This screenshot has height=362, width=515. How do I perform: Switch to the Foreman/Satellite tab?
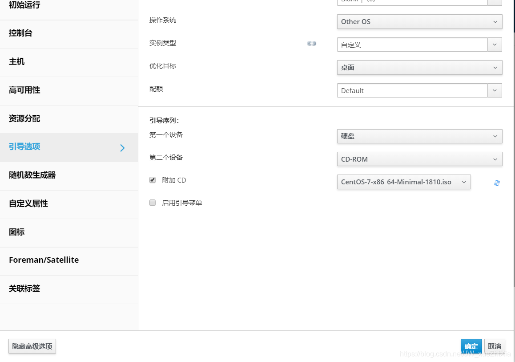(68, 260)
